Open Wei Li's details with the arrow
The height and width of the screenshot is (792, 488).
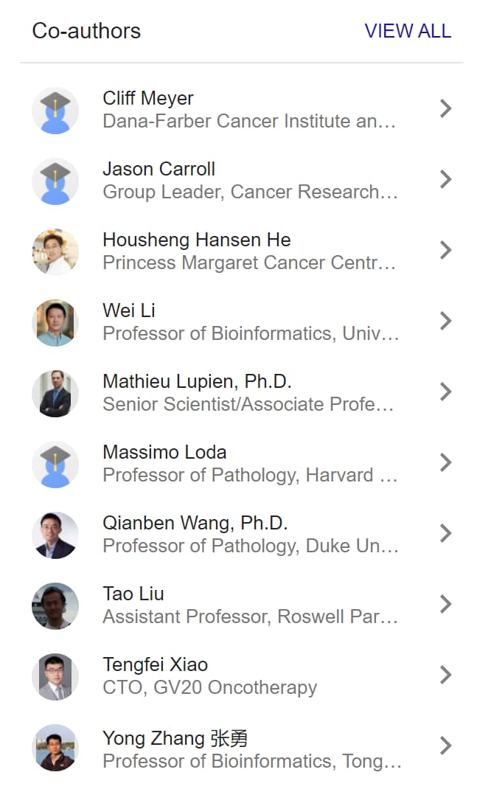[445, 321]
